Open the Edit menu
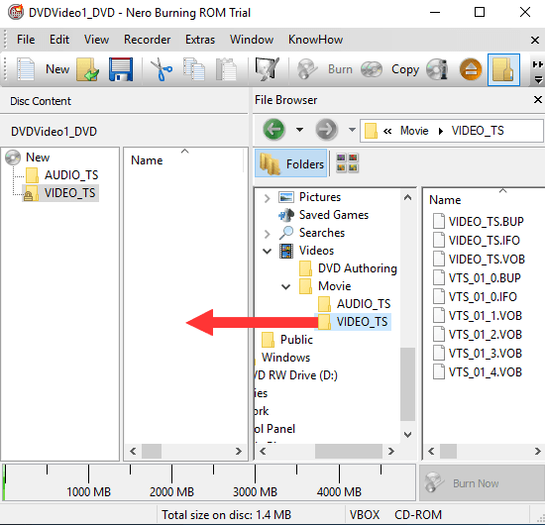Screen dimensions: 545x525 59,40
